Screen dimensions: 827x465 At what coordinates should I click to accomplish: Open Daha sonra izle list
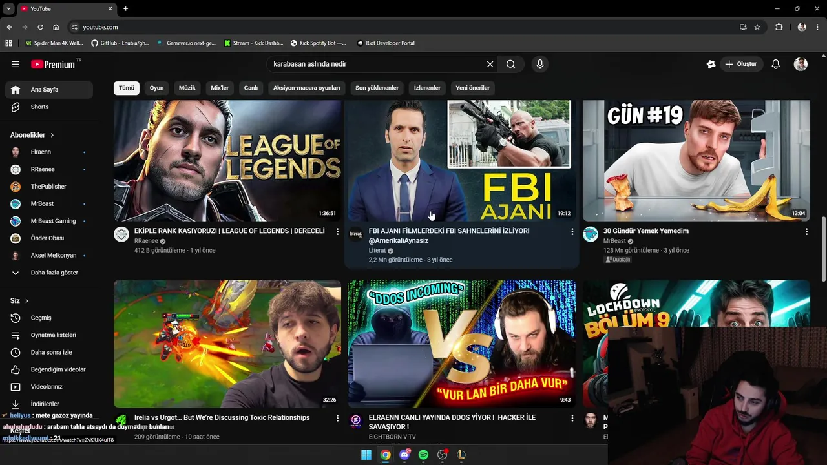[49, 352]
